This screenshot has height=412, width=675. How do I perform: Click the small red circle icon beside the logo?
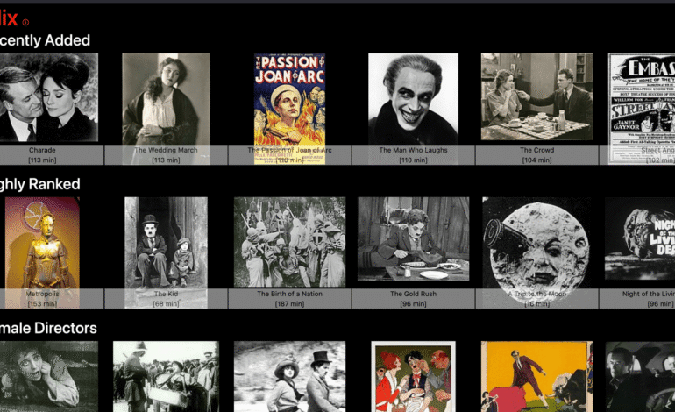pyautogui.click(x=25, y=23)
